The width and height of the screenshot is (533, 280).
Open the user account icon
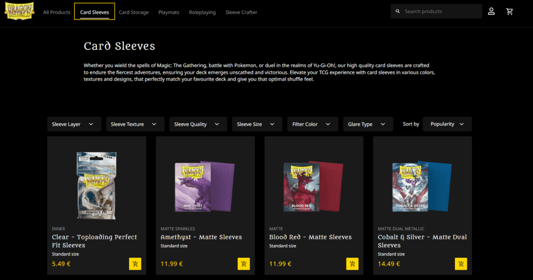(491, 11)
